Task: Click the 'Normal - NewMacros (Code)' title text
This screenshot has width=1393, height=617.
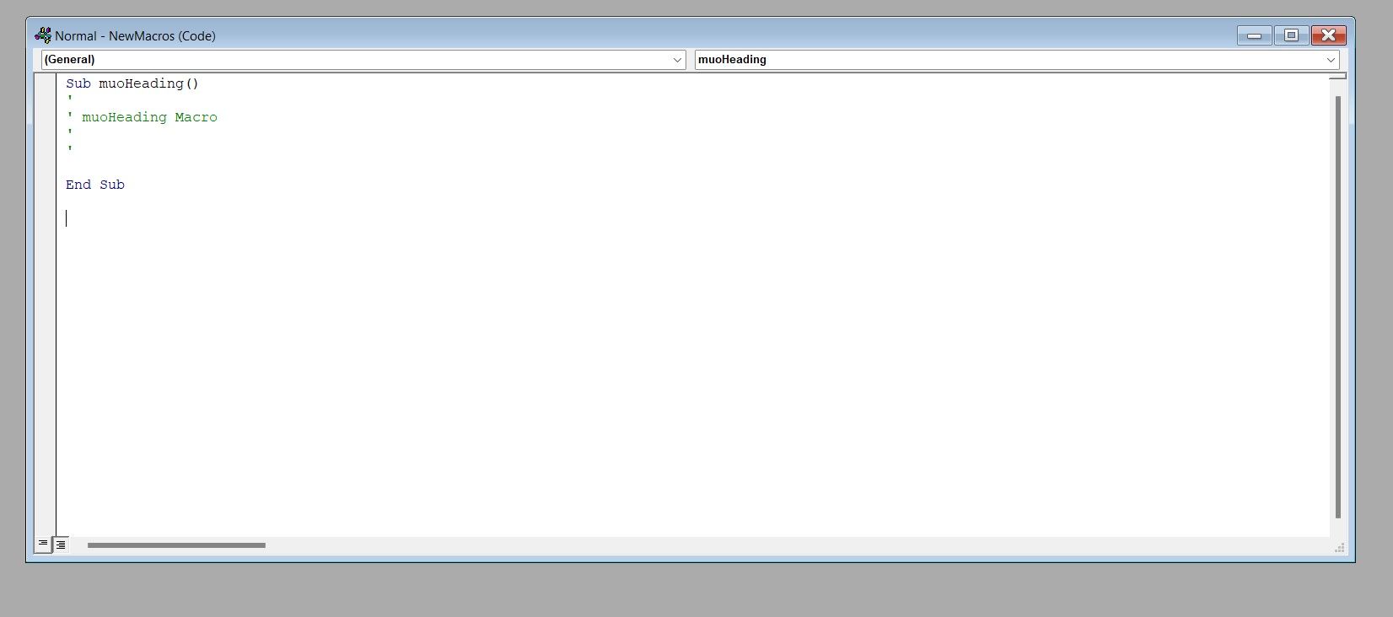Action: (136, 35)
